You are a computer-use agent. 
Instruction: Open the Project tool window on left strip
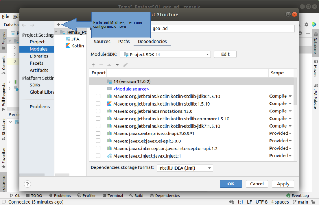(4, 40)
